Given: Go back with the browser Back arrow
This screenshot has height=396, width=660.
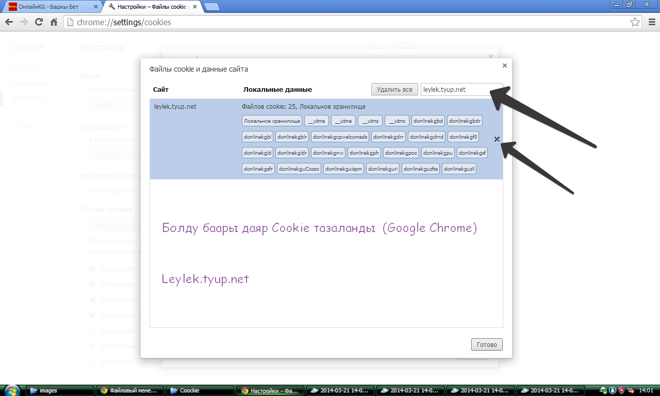Looking at the screenshot, I should (x=9, y=22).
